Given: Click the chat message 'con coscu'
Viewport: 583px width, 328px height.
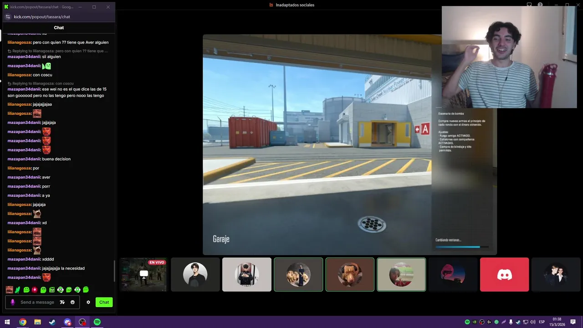Looking at the screenshot, I should [x=42, y=75].
